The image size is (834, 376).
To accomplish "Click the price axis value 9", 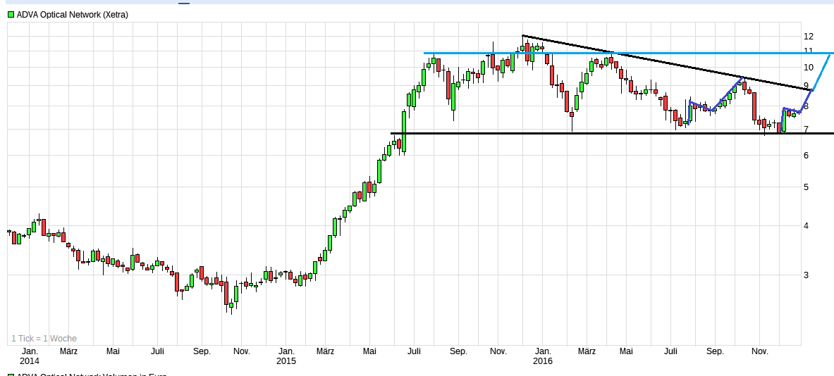I will pyautogui.click(x=807, y=85).
